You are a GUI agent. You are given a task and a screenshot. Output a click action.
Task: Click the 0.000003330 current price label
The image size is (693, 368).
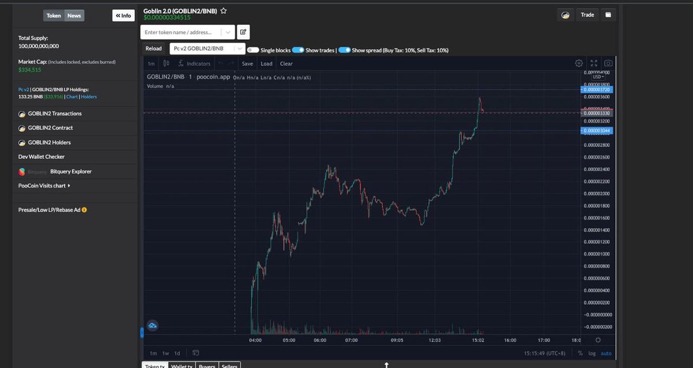coord(597,113)
